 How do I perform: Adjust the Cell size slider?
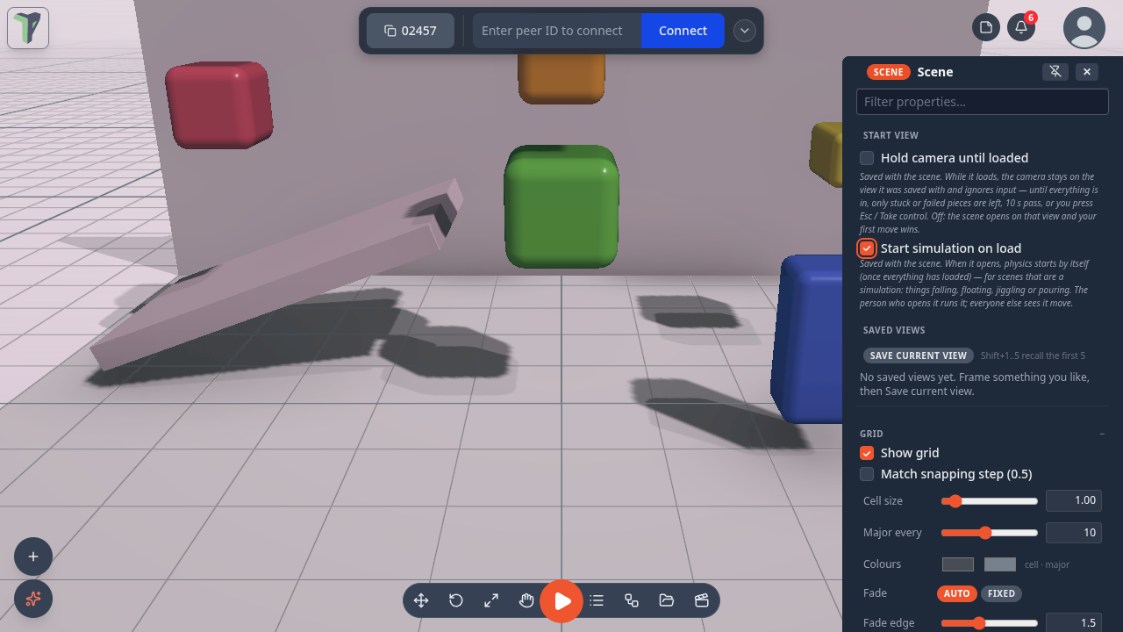coord(990,501)
